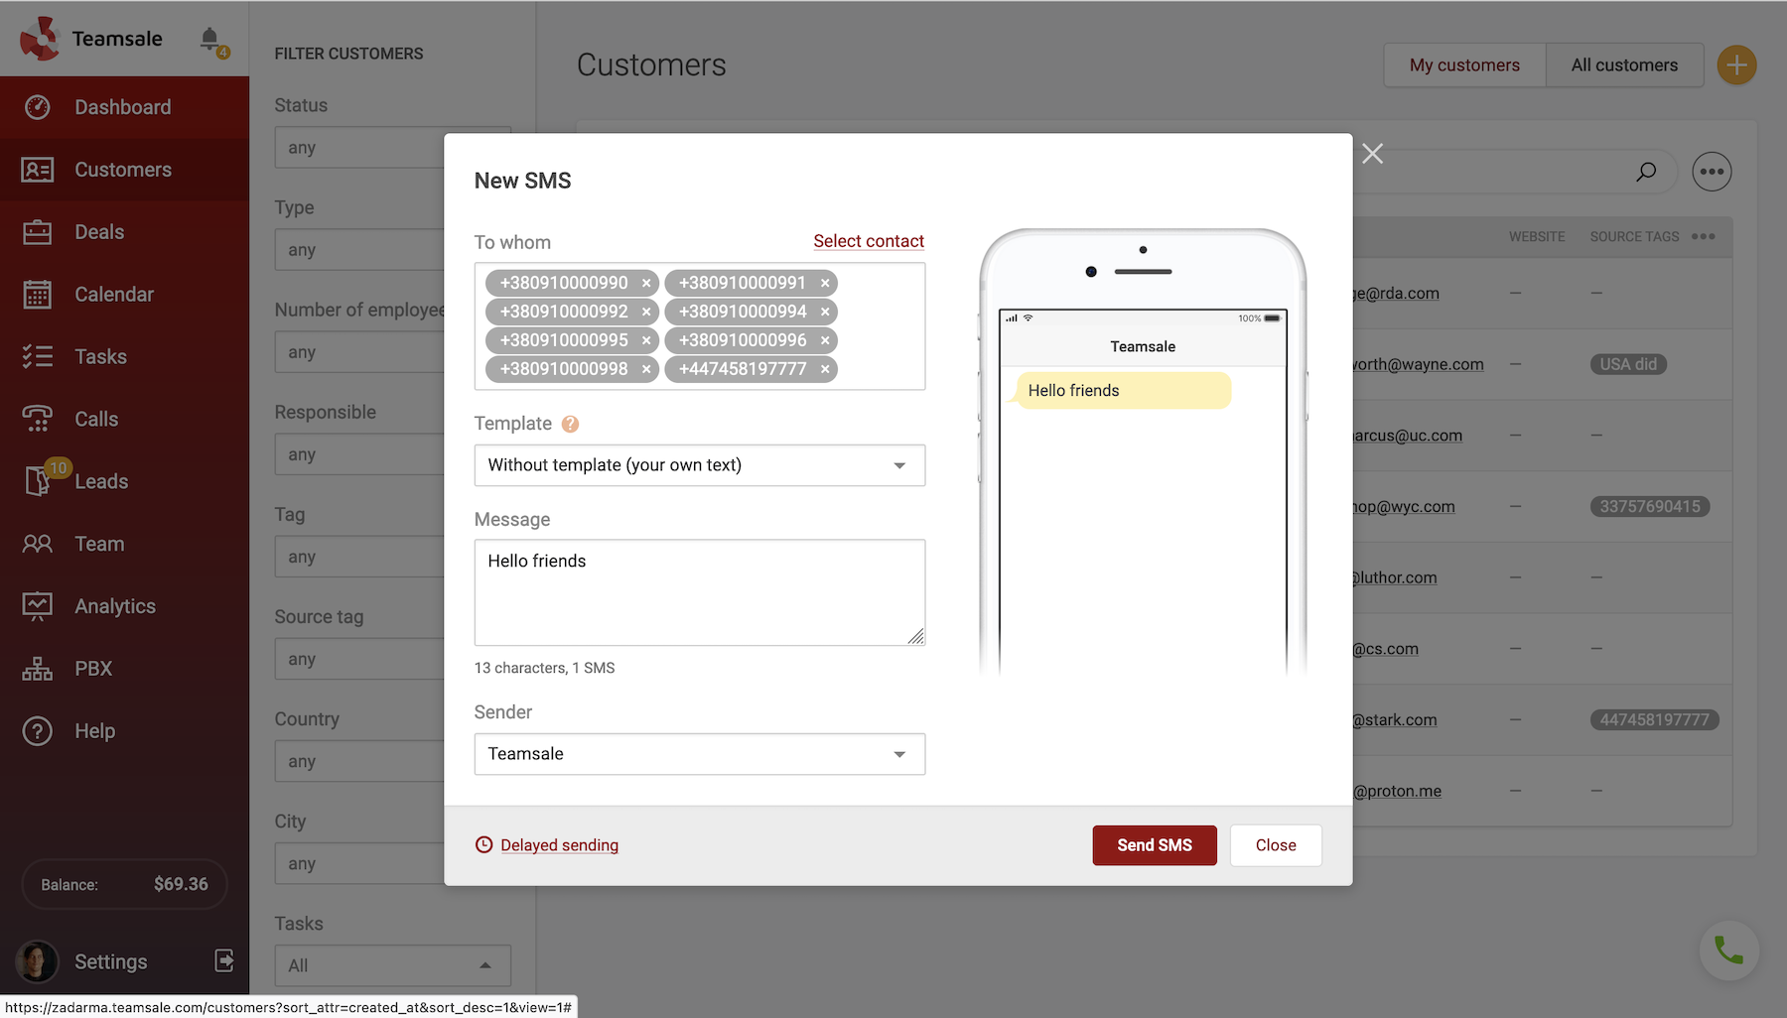The width and height of the screenshot is (1787, 1018).
Task: Open the PBX section
Action: [92, 668]
